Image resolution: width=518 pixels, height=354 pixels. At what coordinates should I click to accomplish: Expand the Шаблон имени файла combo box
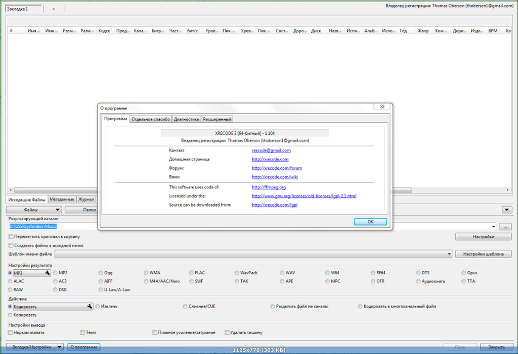tap(253, 254)
